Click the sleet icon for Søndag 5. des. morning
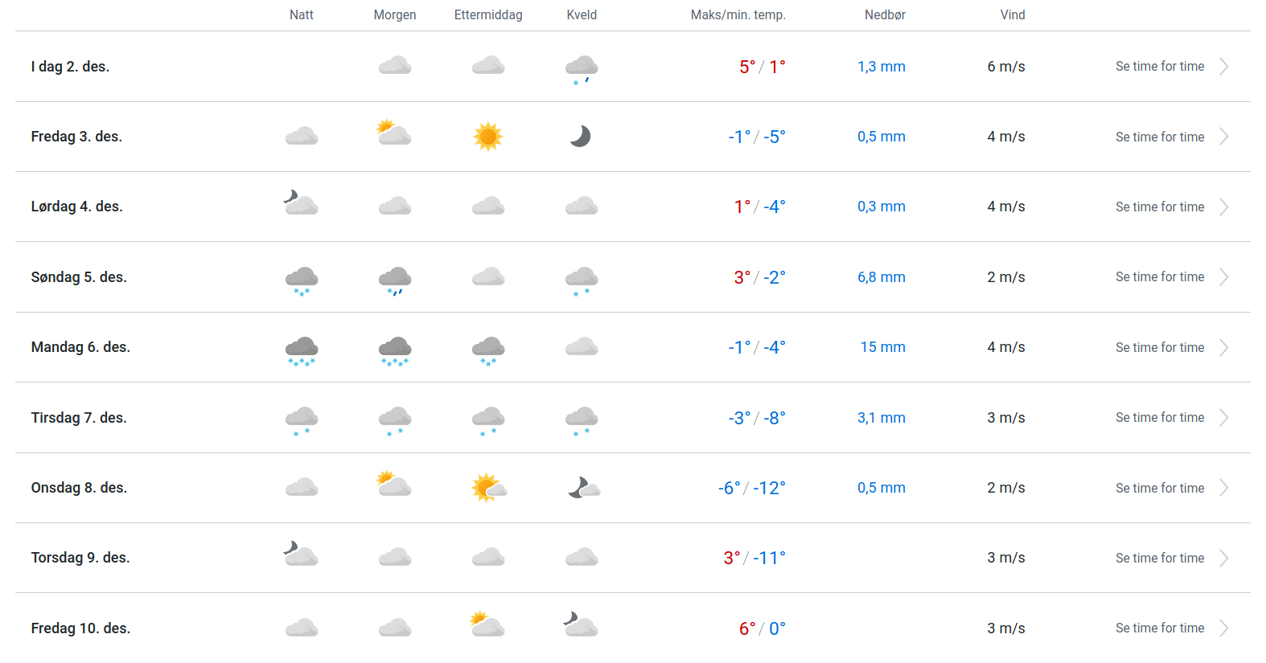This screenshot has width=1266, height=663. [395, 280]
